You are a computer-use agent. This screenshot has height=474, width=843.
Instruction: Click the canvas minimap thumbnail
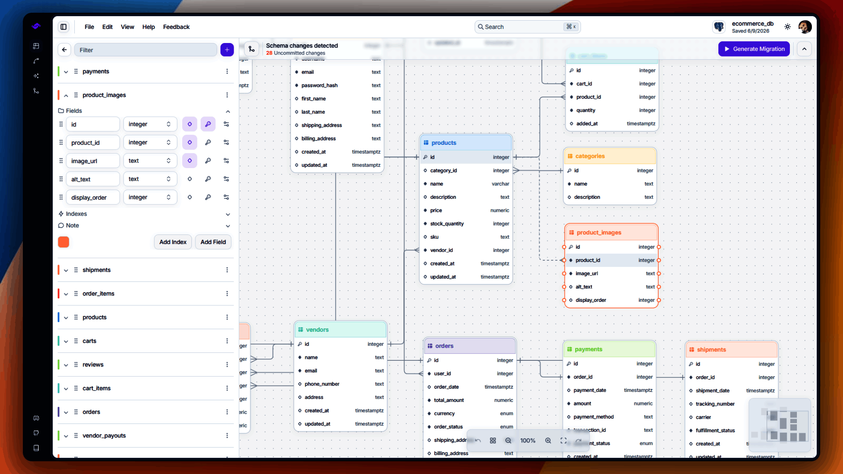[779, 424]
